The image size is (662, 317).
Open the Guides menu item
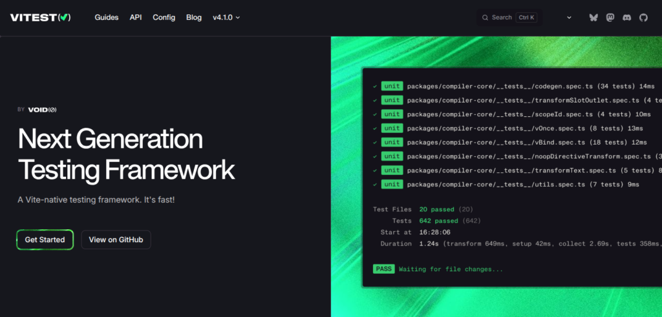click(x=107, y=17)
